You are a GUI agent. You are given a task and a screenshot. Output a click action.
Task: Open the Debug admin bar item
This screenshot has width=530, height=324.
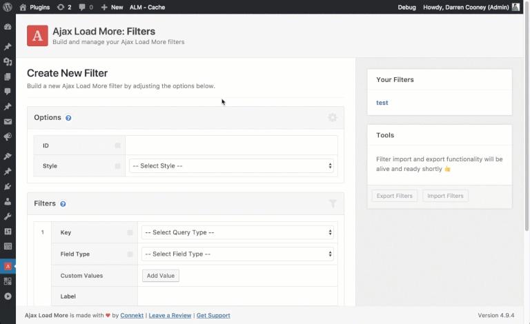(406, 7)
